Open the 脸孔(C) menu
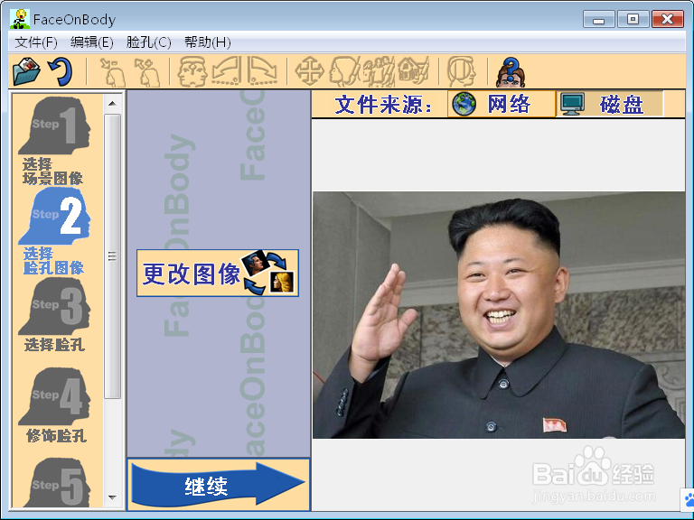 (x=148, y=42)
